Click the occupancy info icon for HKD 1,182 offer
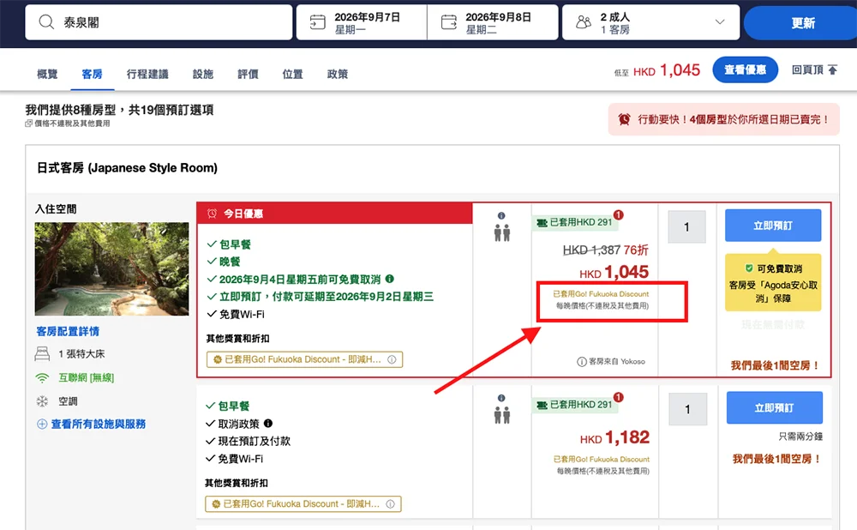Screen dimensions: 857x530 coord(501,398)
